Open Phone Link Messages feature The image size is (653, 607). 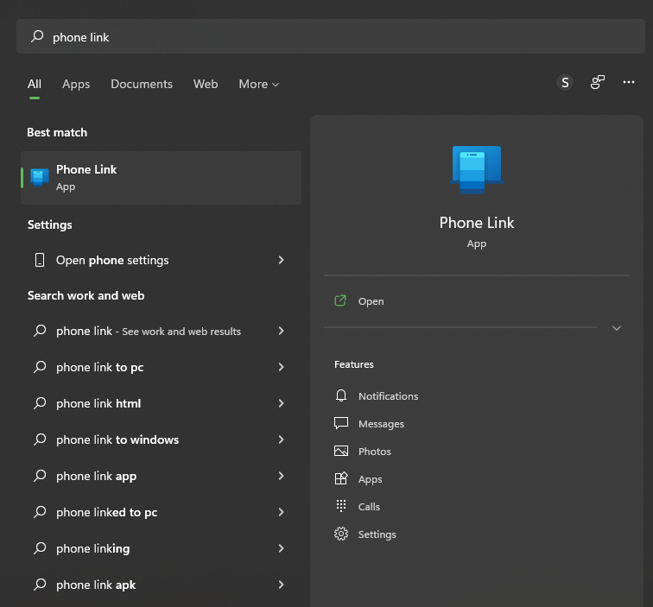pyautogui.click(x=381, y=424)
